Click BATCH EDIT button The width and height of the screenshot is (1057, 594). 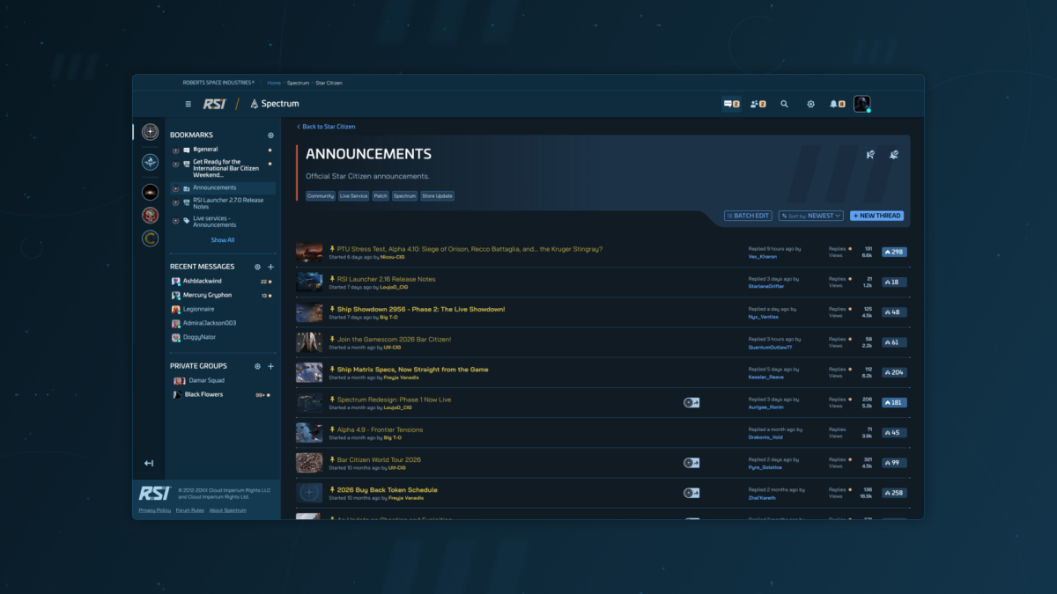[x=748, y=216]
